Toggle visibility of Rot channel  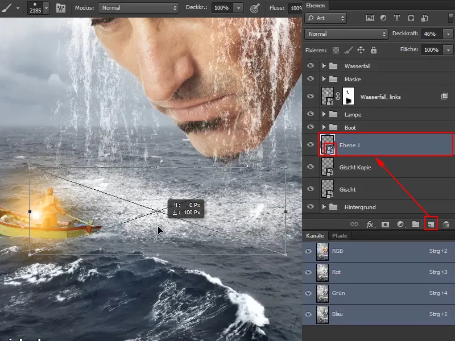point(308,272)
